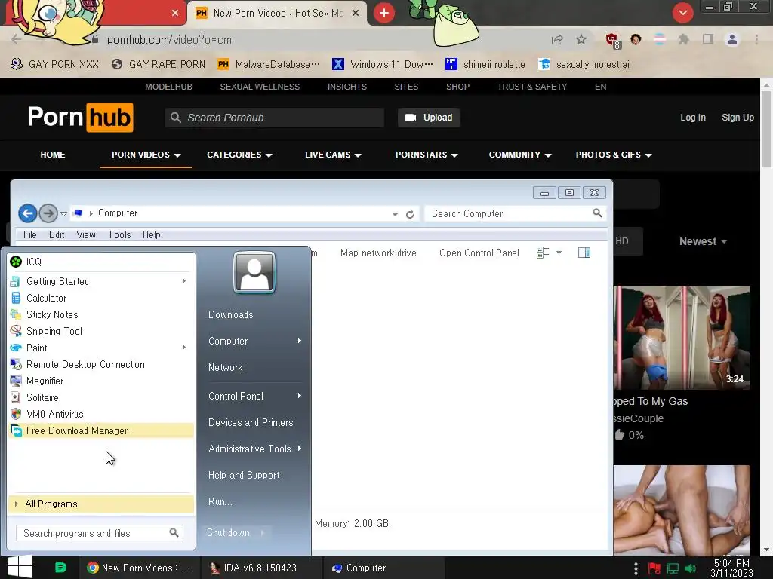Click the network monitor tray icon
This screenshot has width=773, height=579.
[673, 568]
